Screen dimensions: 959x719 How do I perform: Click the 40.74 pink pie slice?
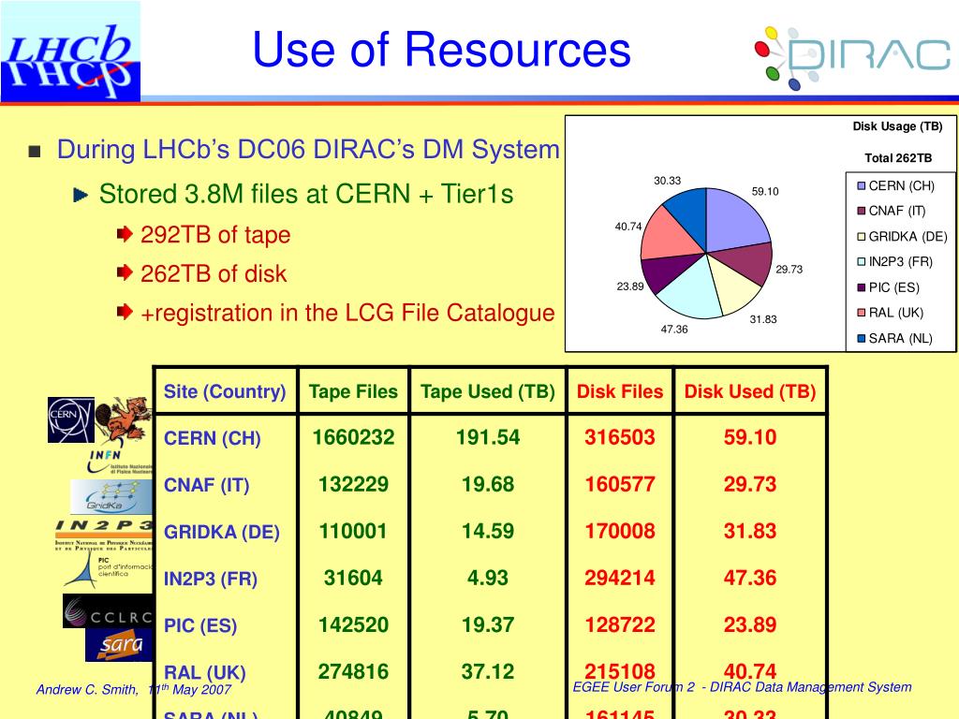tap(668, 235)
